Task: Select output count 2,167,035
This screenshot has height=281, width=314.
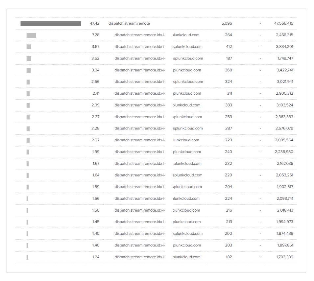Action: point(285,164)
